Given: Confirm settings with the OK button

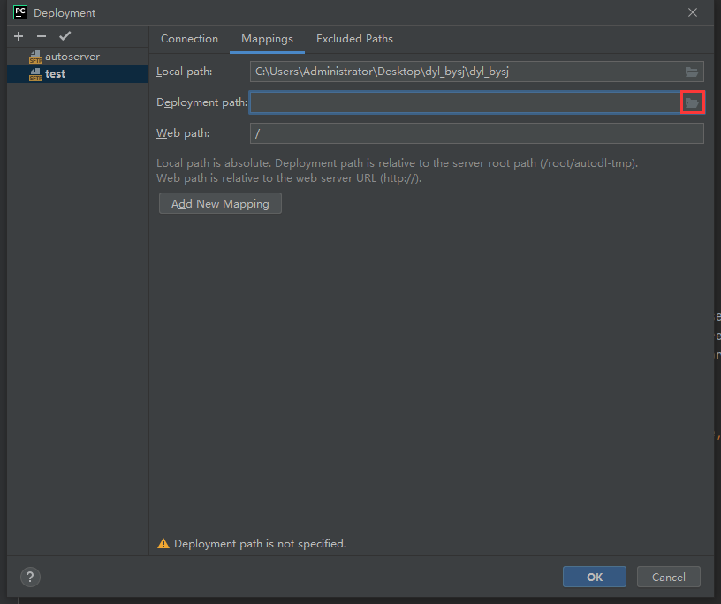Looking at the screenshot, I should (594, 577).
